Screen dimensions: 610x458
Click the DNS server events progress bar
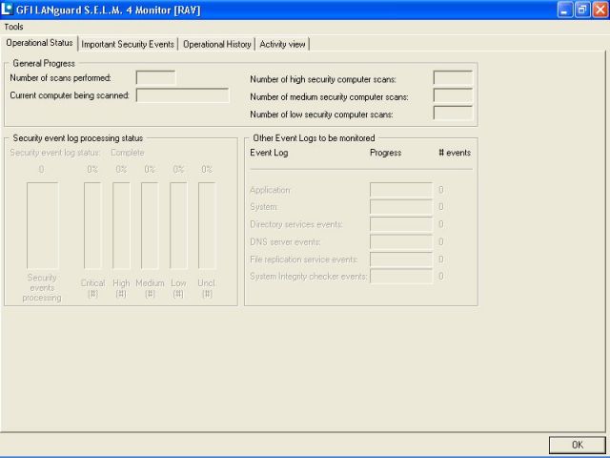click(401, 241)
